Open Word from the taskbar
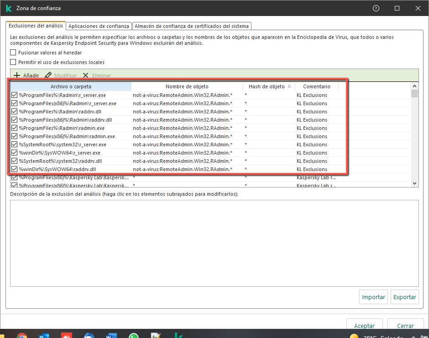This screenshot has width=429, height=338. click(x=111, y=336)
